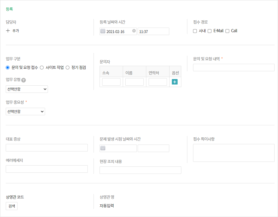Clear the 2021-02-16 date with x icon

coord(134,31)
